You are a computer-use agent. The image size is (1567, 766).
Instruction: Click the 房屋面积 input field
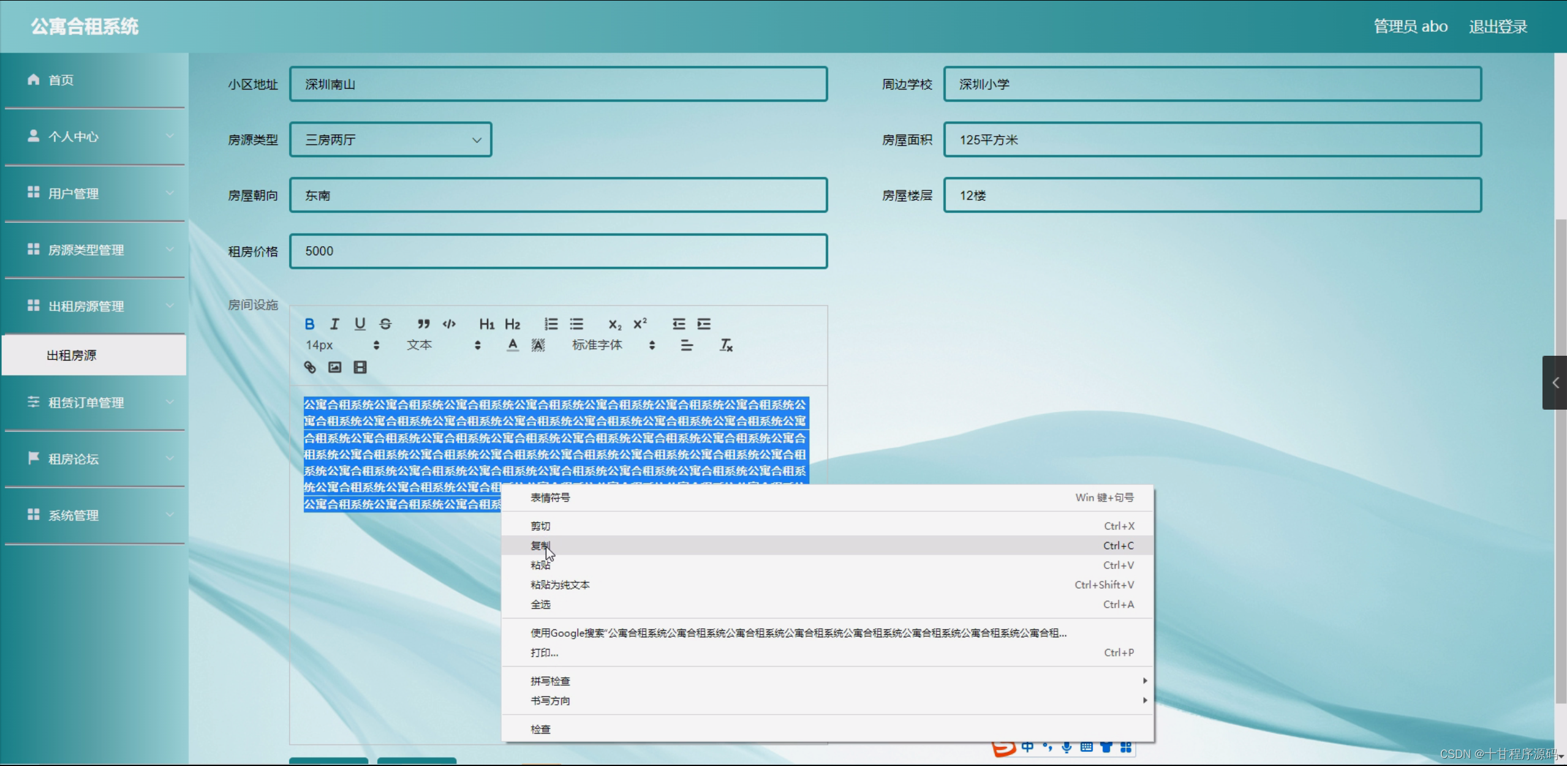(1212, 140)
